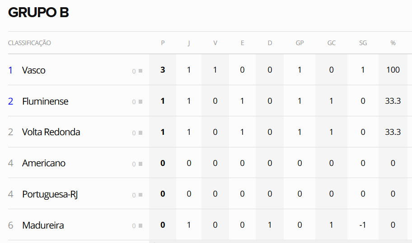412x243 pixels.
Task: Open Portuguesa-RJ team link
Action: [51, 194]
